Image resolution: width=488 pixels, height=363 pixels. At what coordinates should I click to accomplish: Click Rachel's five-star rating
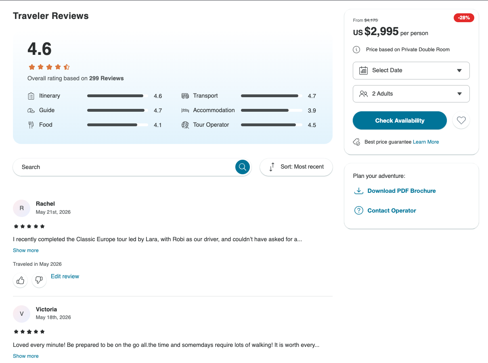point(29,226)
